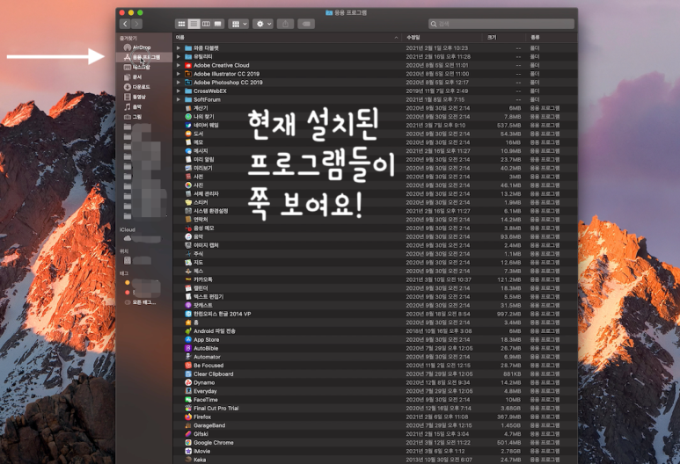Screen dimensions: 680x464
Task: Select the 시스템 환경설정 app
Action: tap(207, 211)
